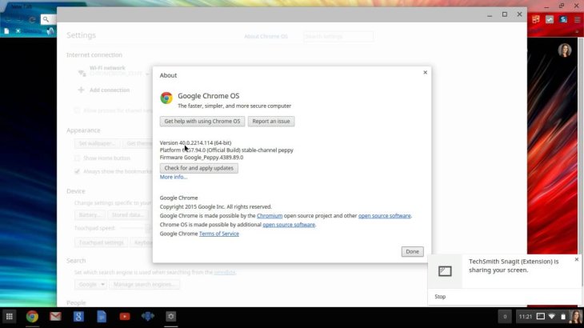
Task: Open Google Docs from the shelf
Action: [102, 317]
